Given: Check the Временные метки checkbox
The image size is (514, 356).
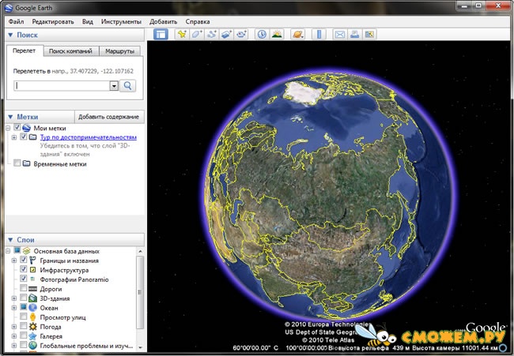Looking at the screenshot, I should (x=17, y=163).
